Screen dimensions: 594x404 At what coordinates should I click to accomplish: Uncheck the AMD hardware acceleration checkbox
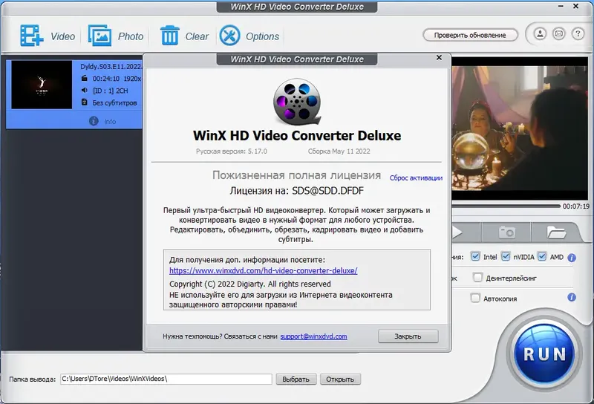point(542,256)
